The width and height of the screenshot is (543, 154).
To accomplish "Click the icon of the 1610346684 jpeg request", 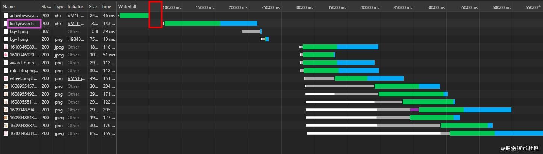I will (x=6, y=133).
